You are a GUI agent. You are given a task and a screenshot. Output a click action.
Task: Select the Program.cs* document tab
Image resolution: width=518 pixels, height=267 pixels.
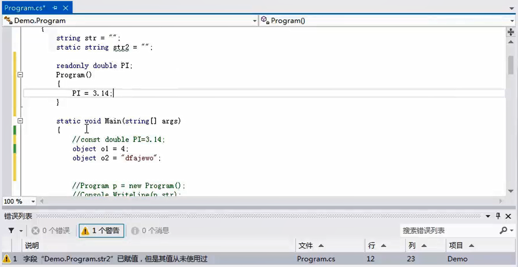(25, 8)
